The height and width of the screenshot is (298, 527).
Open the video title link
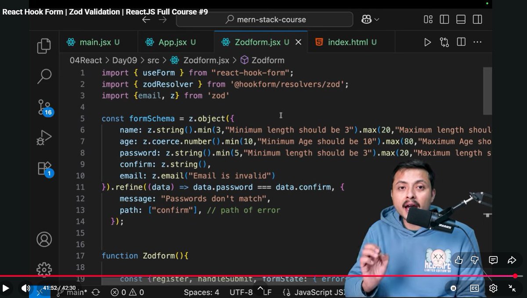coord(105,12)
